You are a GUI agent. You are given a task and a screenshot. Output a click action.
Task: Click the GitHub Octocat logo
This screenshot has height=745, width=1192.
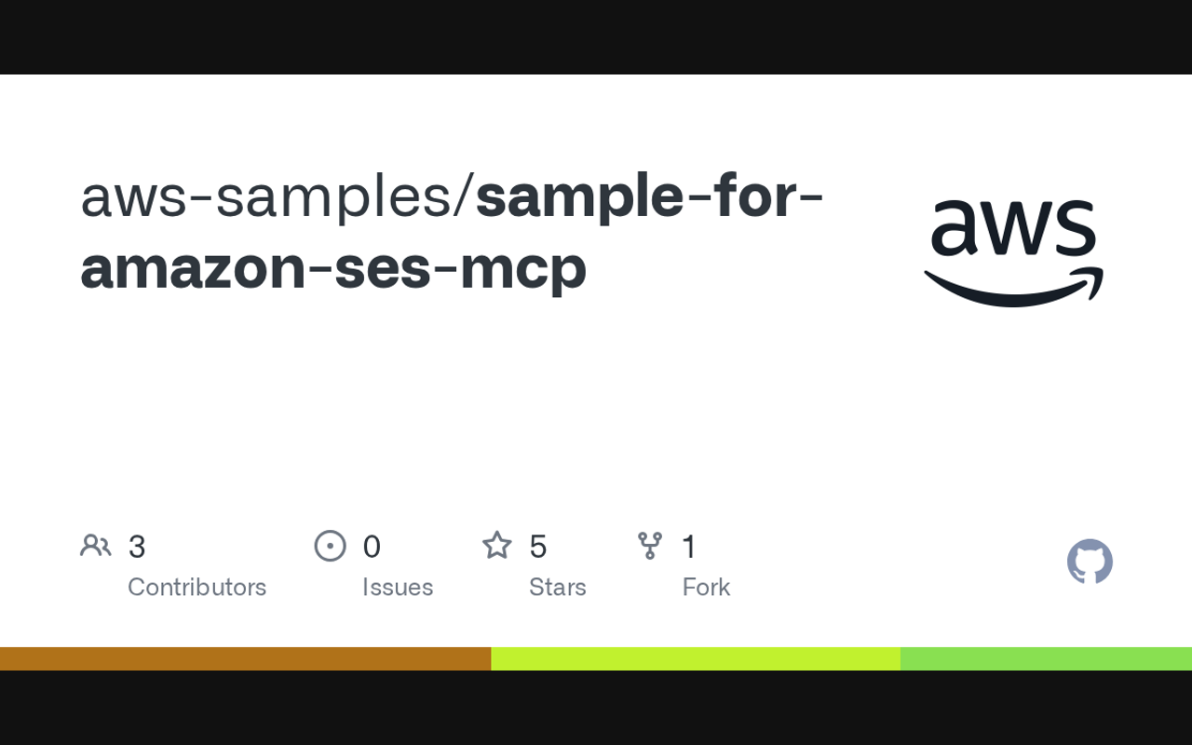point(1090,562)
